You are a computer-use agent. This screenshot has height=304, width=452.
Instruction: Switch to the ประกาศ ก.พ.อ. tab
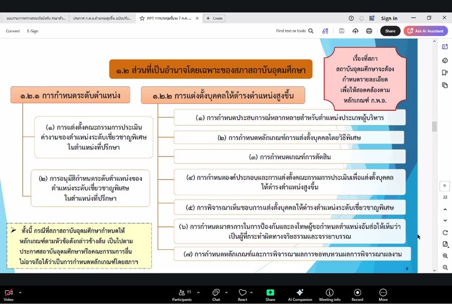(101, 18)
